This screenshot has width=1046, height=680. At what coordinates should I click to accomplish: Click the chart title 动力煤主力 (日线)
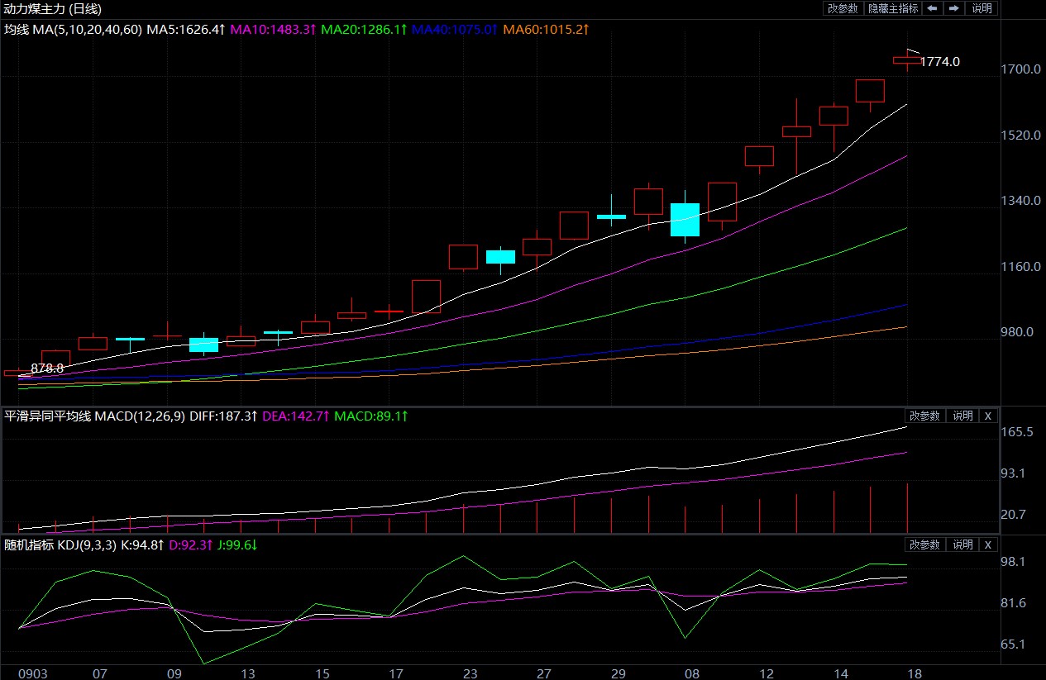tap(51, 8)
